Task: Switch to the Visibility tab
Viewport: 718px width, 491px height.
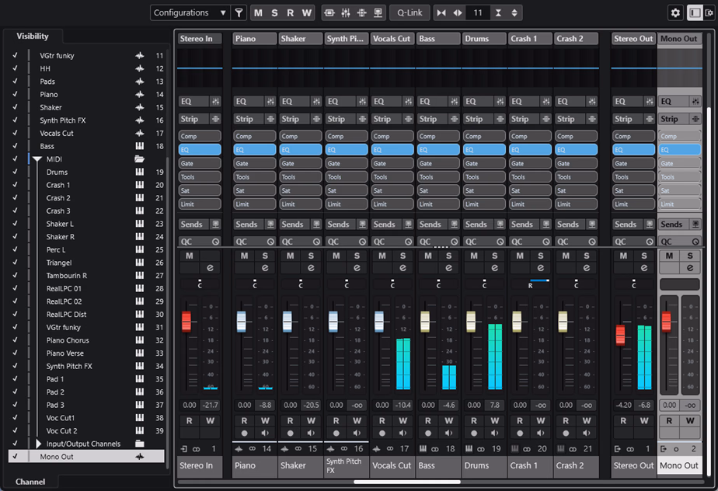Action: click(33, 37)
